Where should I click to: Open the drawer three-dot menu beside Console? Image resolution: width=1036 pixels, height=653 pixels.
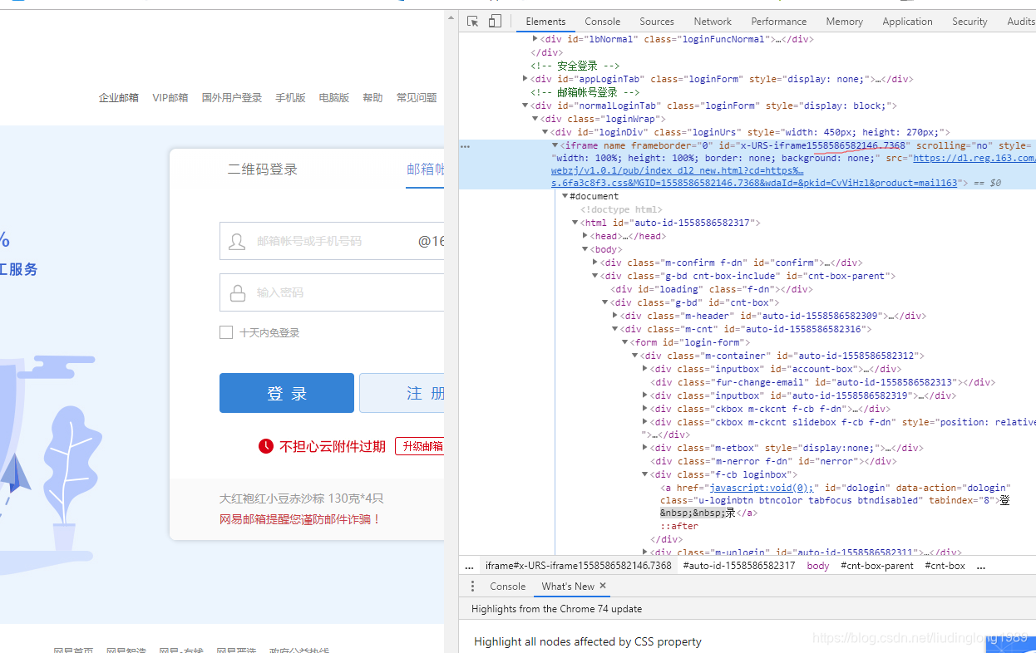(x=472, y=586)
